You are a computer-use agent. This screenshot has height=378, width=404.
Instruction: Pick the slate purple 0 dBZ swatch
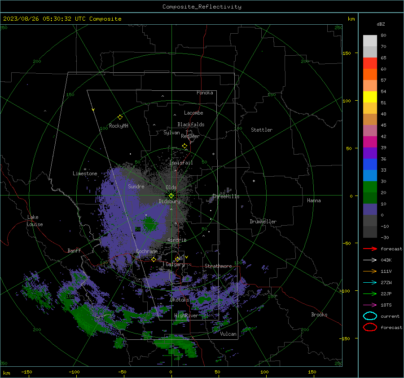pyautogui.click(x=370, y=209)
